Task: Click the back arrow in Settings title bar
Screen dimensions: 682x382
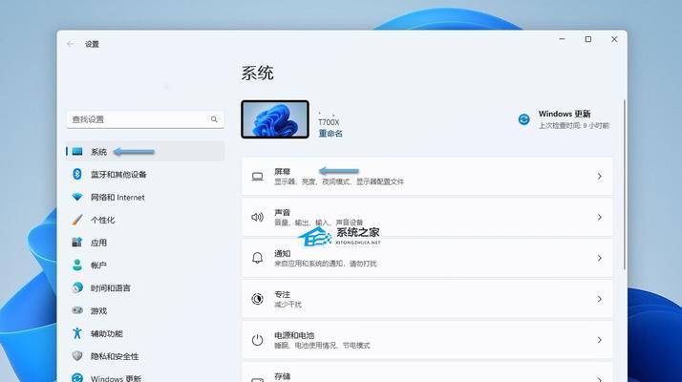Action: (x=71, y=44)
